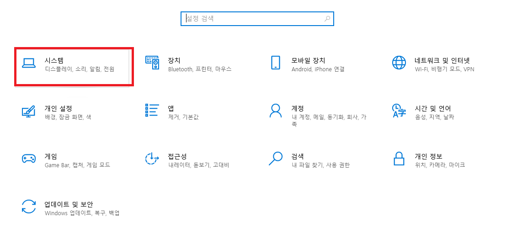
Task: Open the 개인 설정 title link
Action: [x=58, y=108]
